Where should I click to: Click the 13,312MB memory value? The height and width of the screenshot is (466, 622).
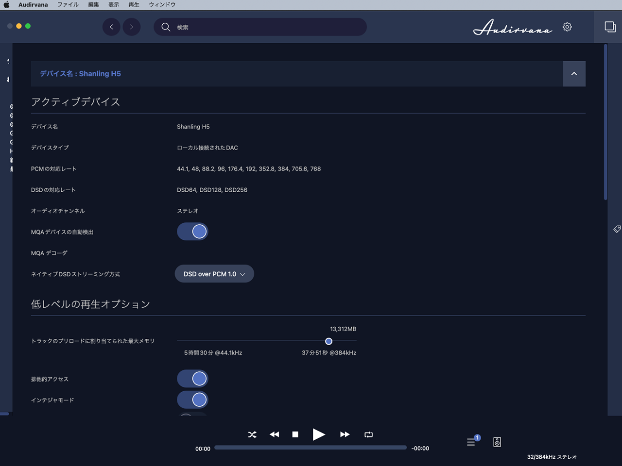click(343, 329)
